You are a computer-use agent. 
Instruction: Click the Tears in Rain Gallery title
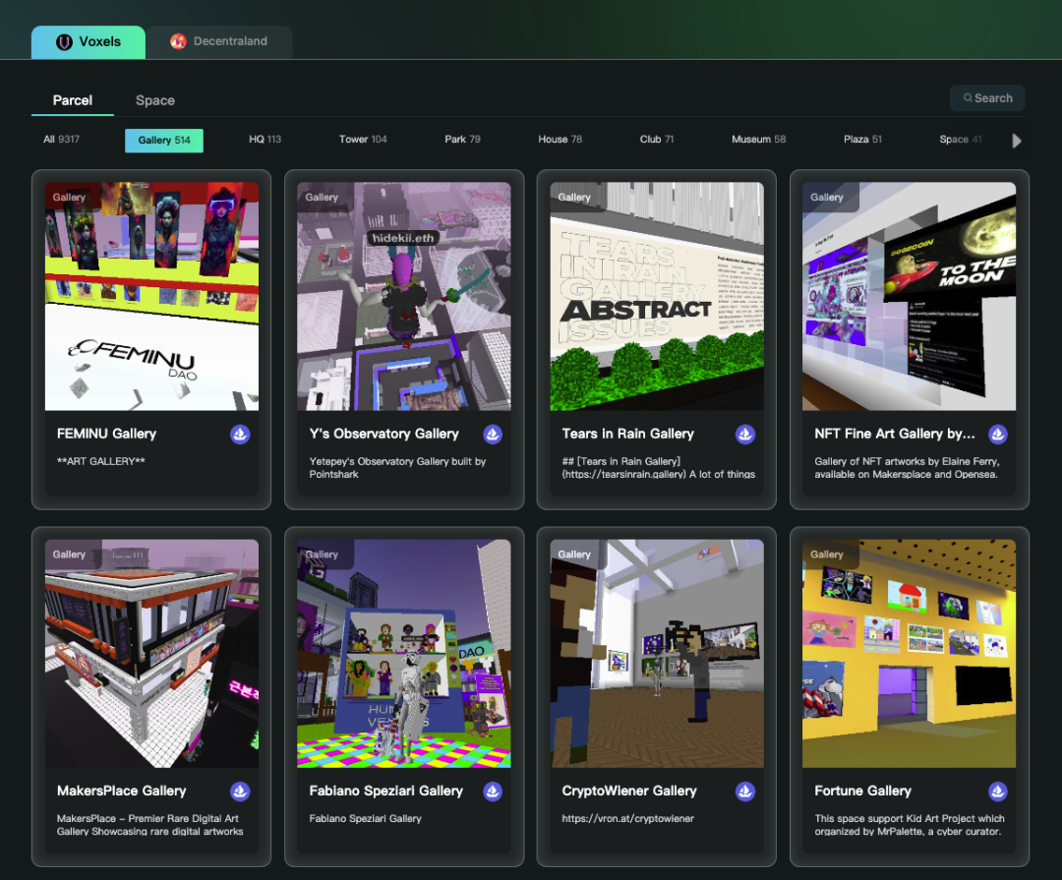627,434
